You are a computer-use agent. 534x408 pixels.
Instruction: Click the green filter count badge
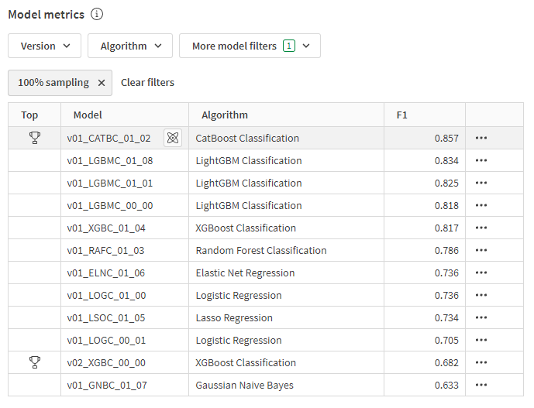[x=289, y=46]
